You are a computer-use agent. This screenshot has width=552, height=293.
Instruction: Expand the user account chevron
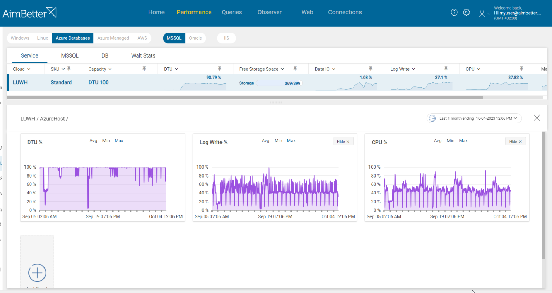pos(489,14)
